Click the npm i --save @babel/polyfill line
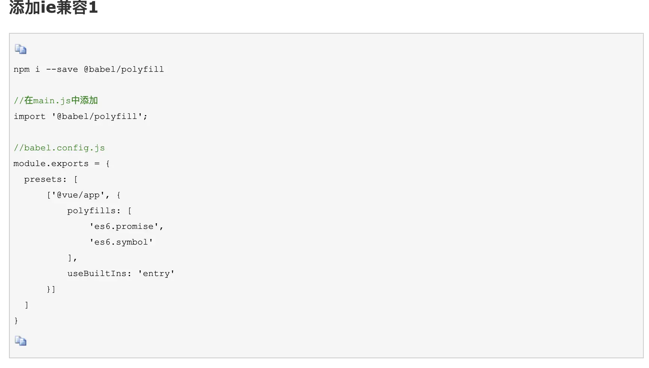Viewport: 649px width, 368px height. pos(89,69)
